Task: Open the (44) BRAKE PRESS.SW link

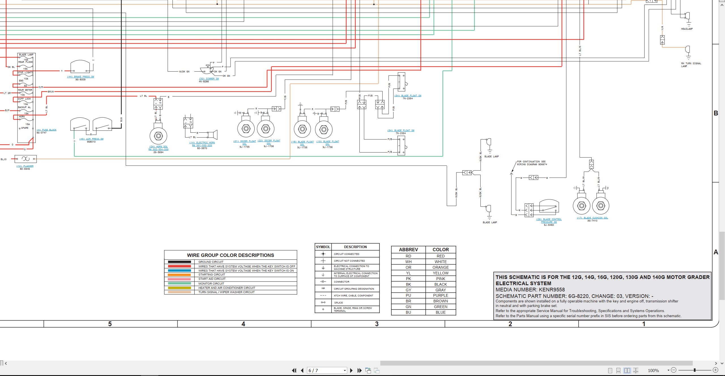Action: coord(80,77)
